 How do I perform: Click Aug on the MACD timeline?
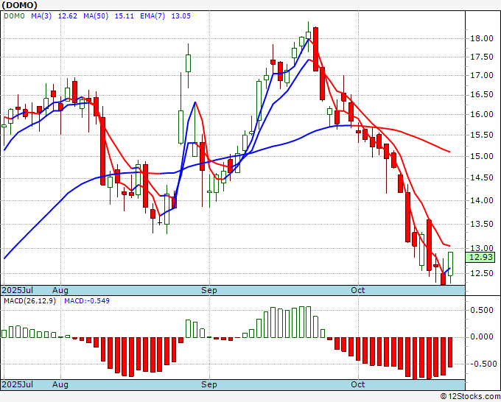(60, 384)
